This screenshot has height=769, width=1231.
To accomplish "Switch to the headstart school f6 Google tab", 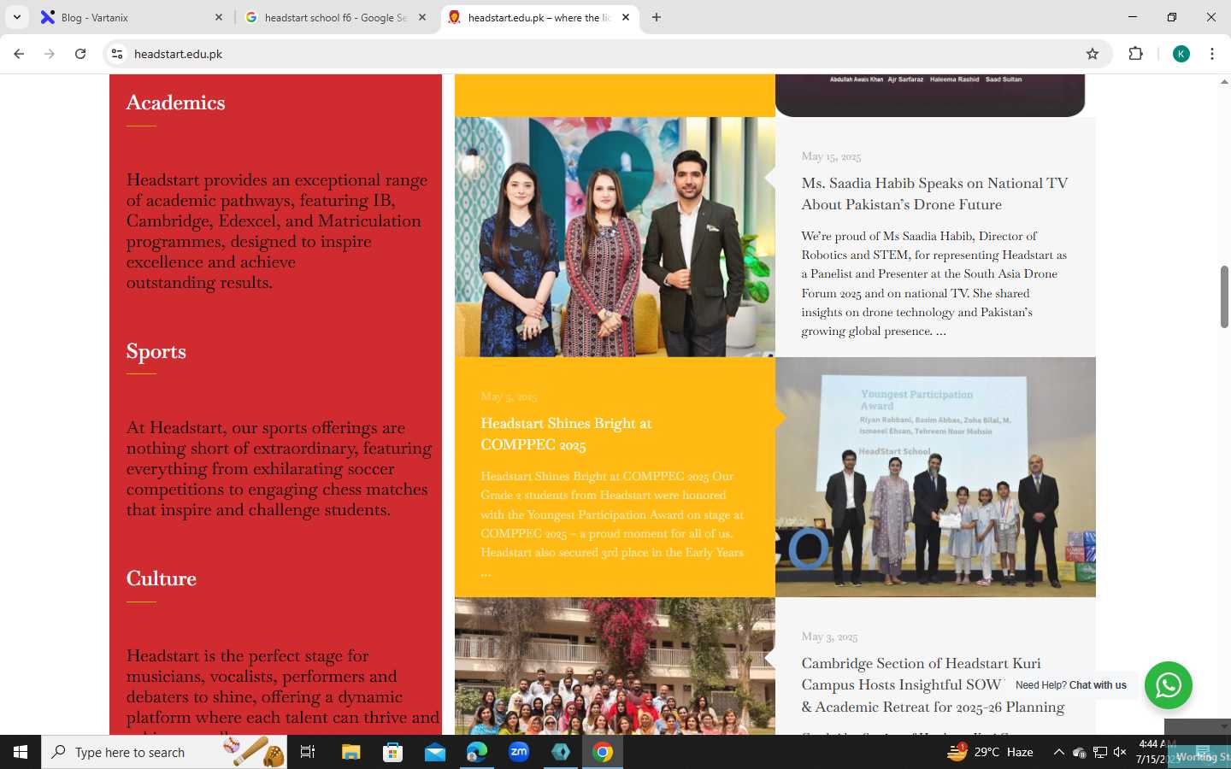I will coord(335,17).
